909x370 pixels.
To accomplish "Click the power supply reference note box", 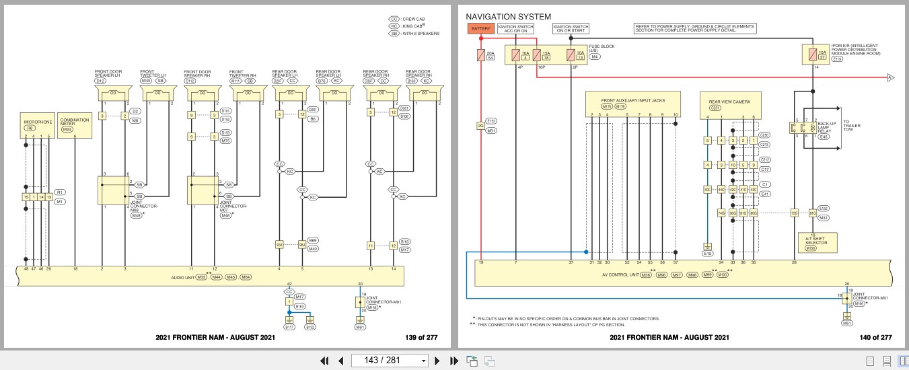I will 694,29.
